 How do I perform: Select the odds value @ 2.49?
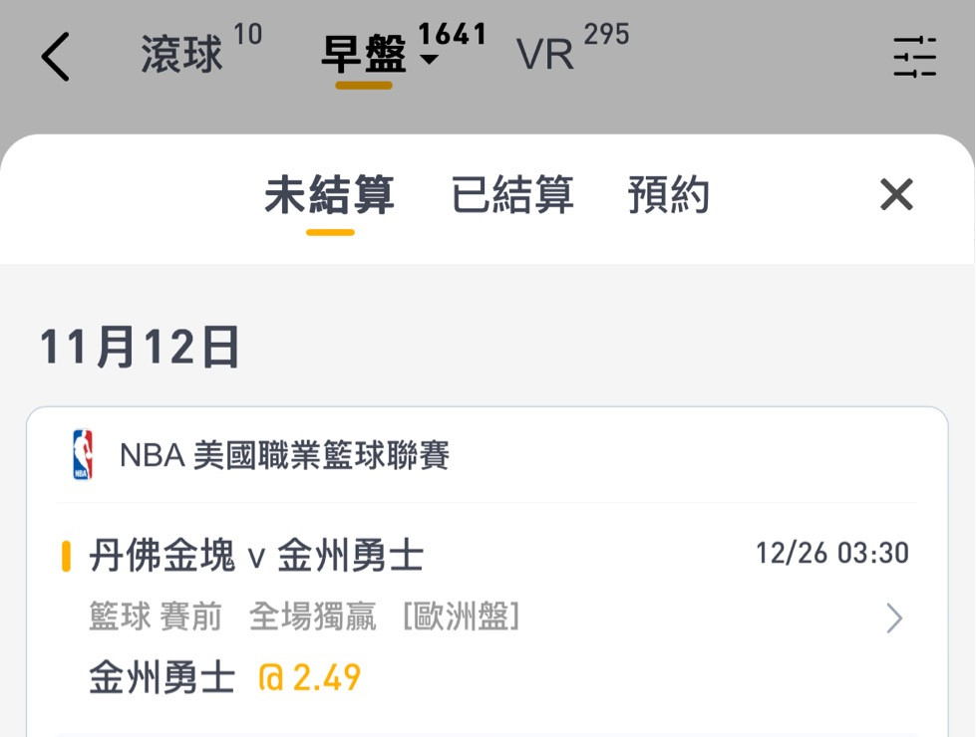[310, 677]
